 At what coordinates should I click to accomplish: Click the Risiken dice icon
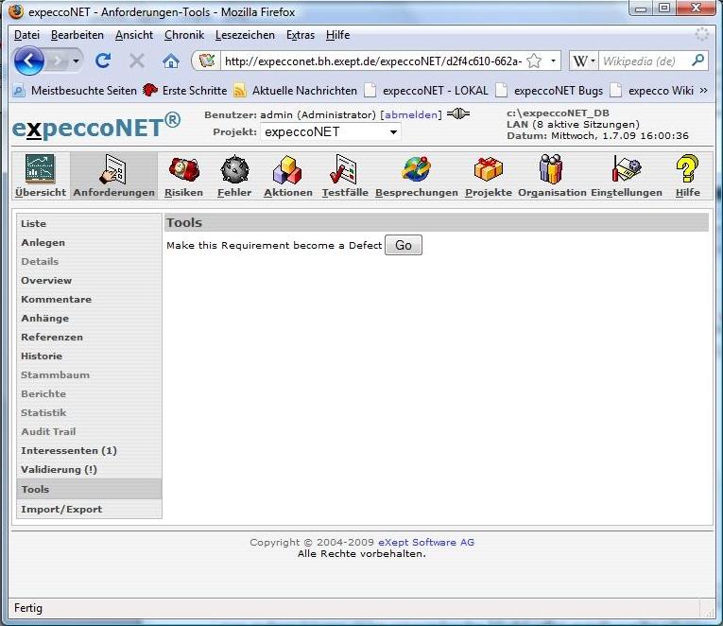click(x=183, y=170)
